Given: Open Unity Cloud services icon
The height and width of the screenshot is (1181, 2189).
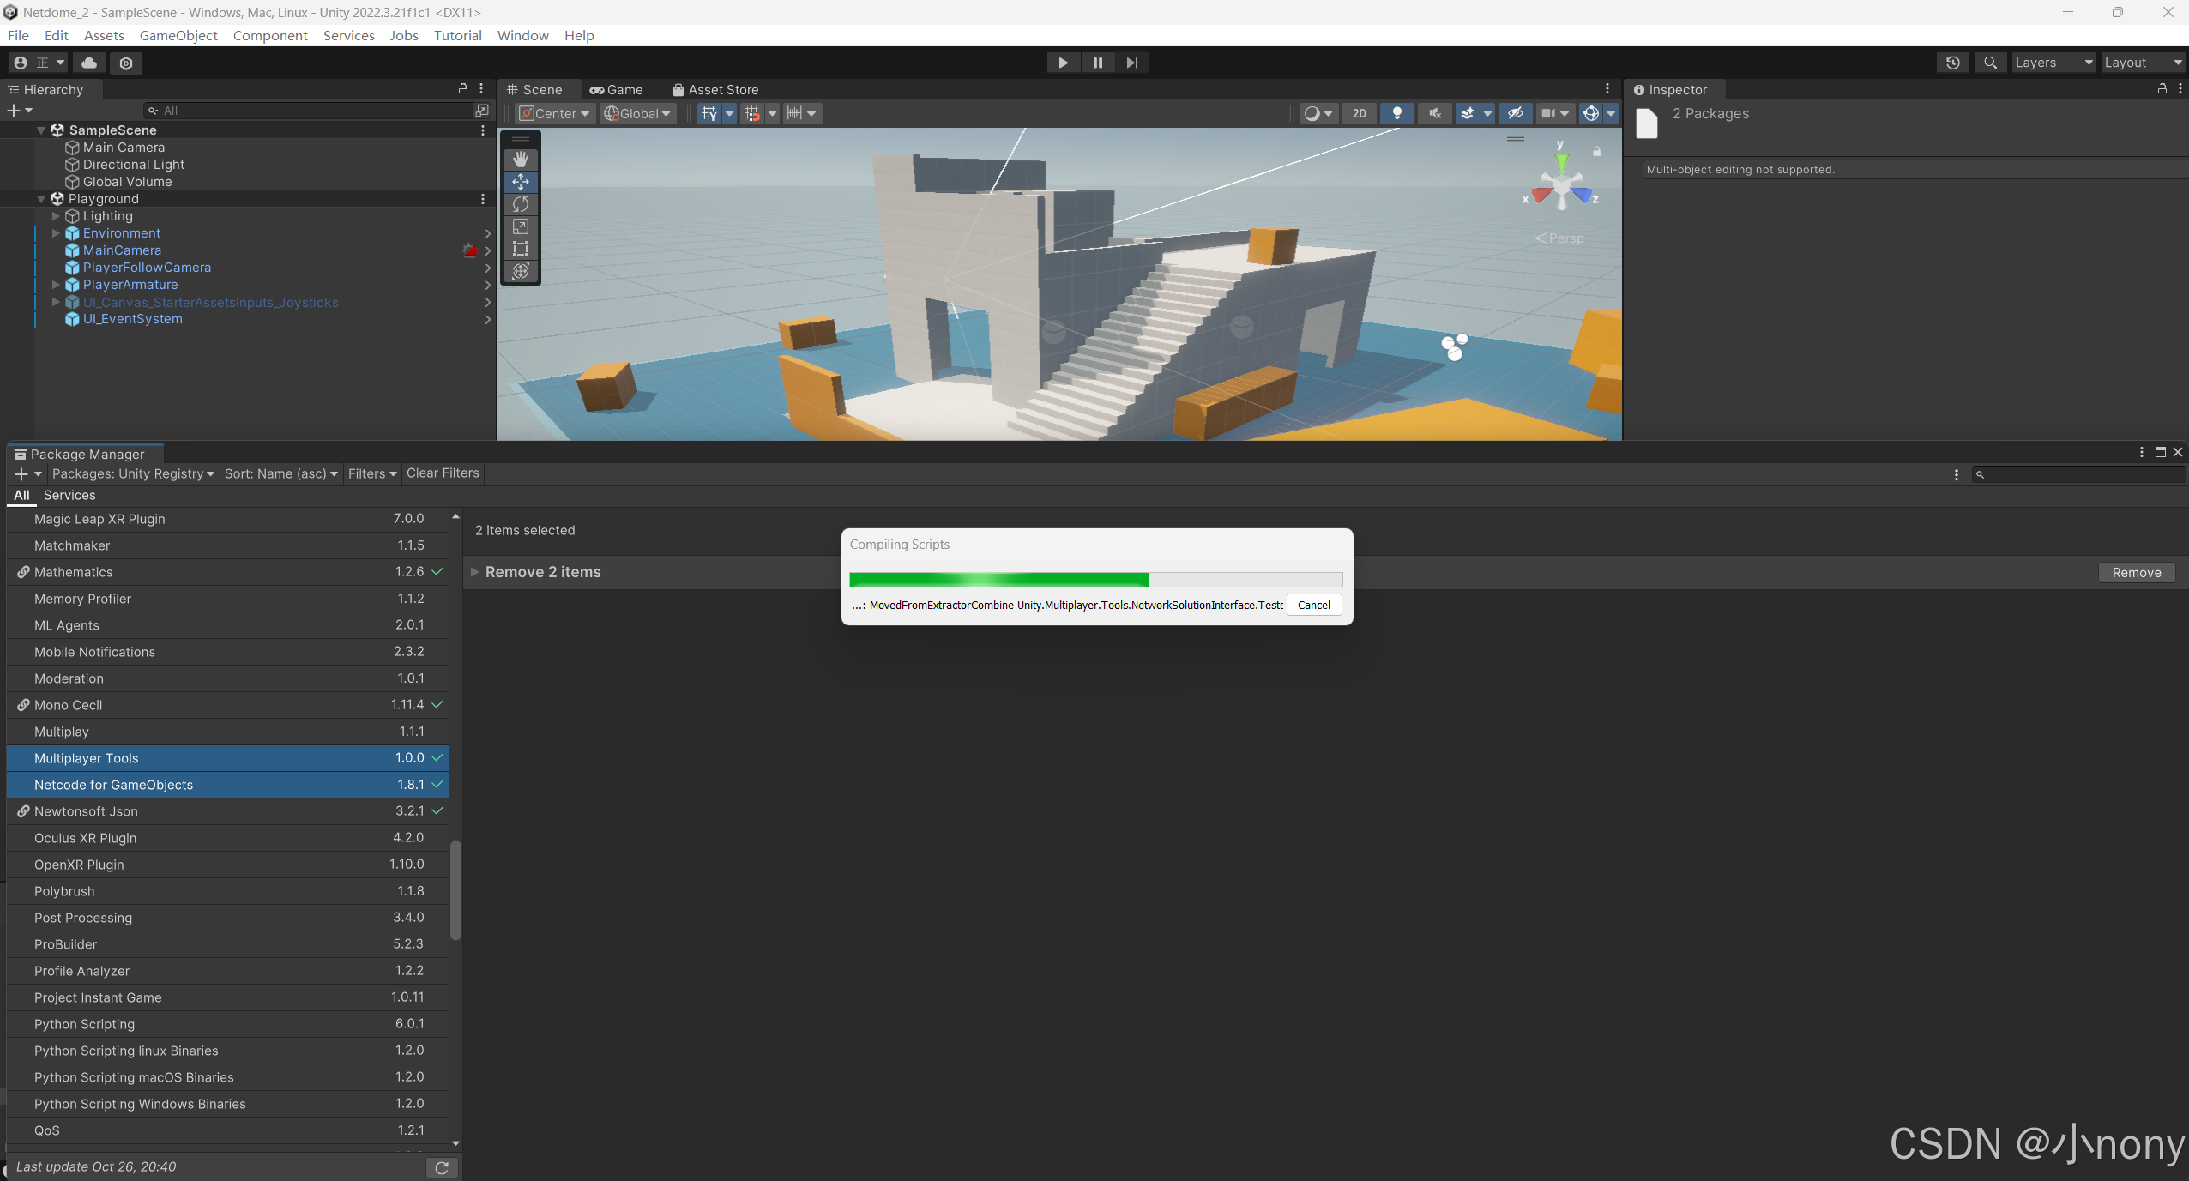Looking at the screenshot, I should click(89, 63).
